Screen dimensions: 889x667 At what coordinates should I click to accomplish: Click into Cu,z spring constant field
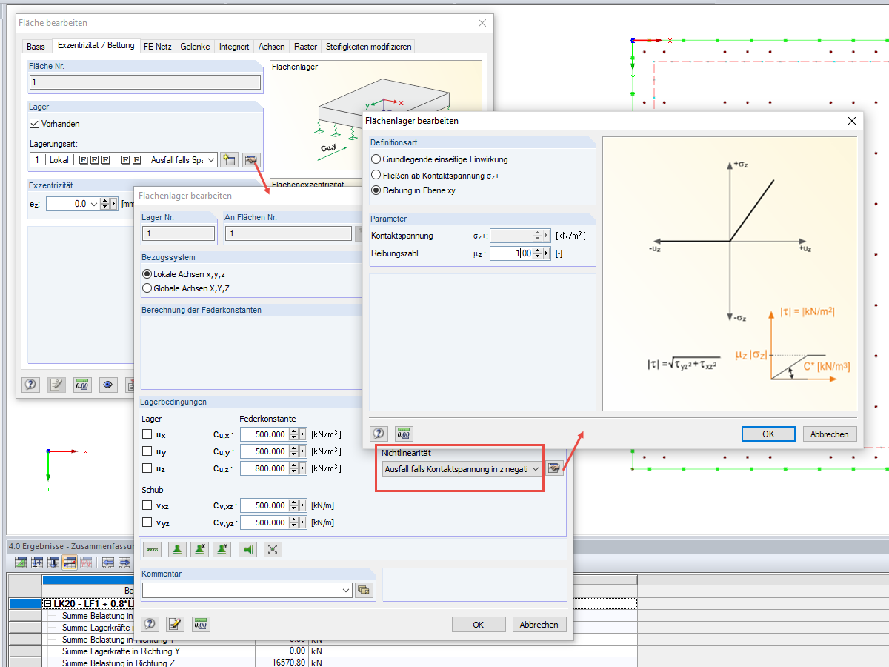click(264, 468)
